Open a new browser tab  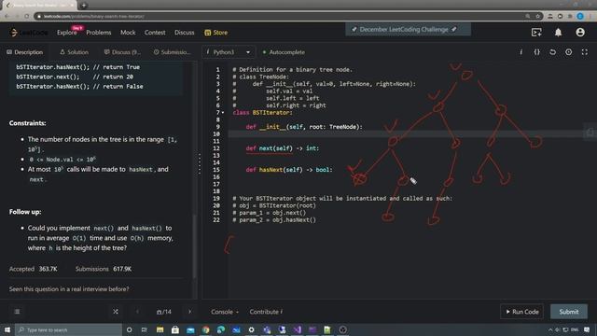pos(84,6)
